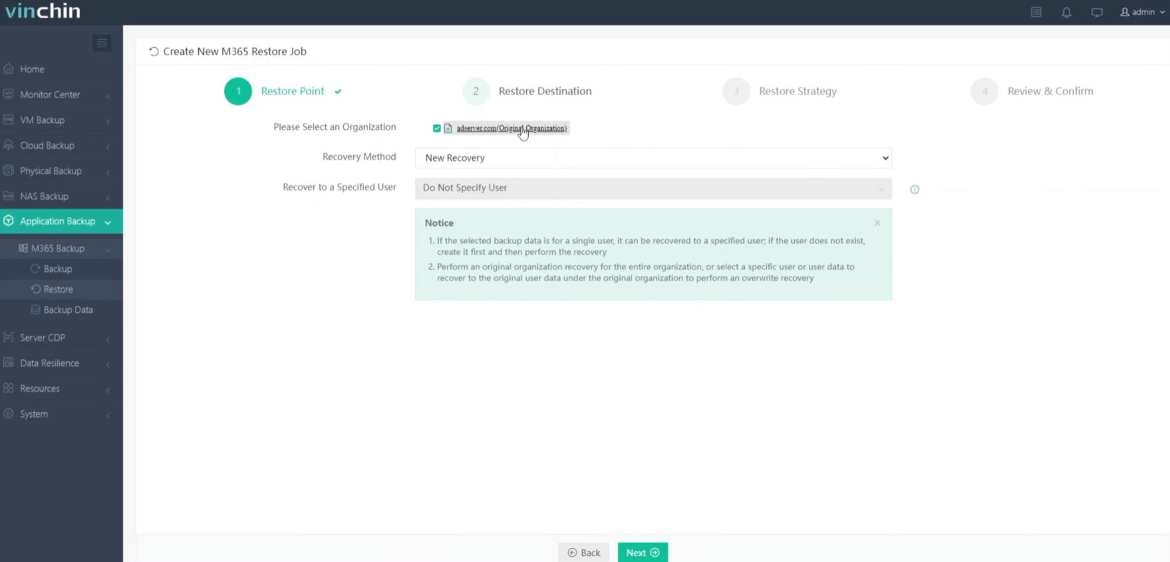The width and height of the screenshot is (1170, 562).
Task: Expand Cloud Backup chevron
Action: (x=108, y=146)
